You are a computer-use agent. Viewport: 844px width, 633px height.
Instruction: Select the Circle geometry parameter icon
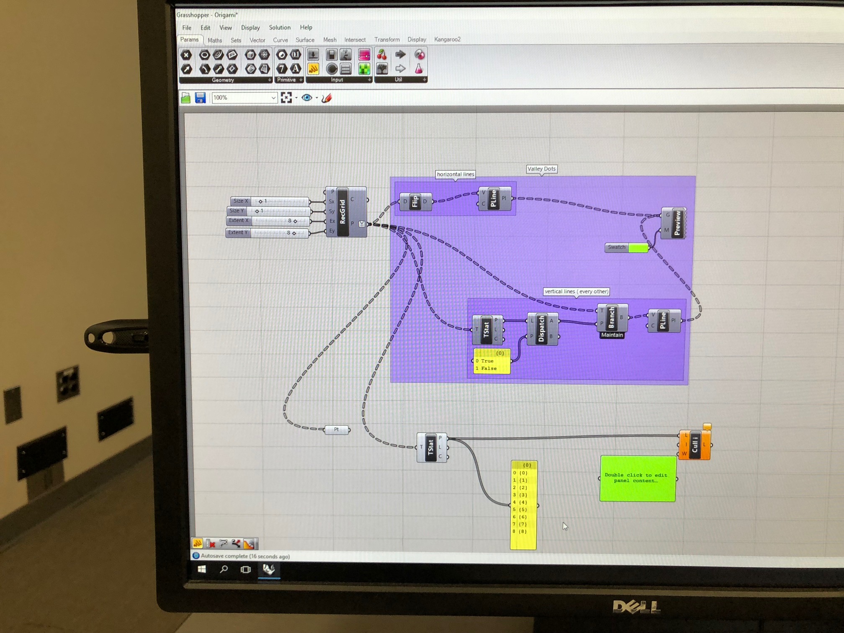[x=204, y=55]
